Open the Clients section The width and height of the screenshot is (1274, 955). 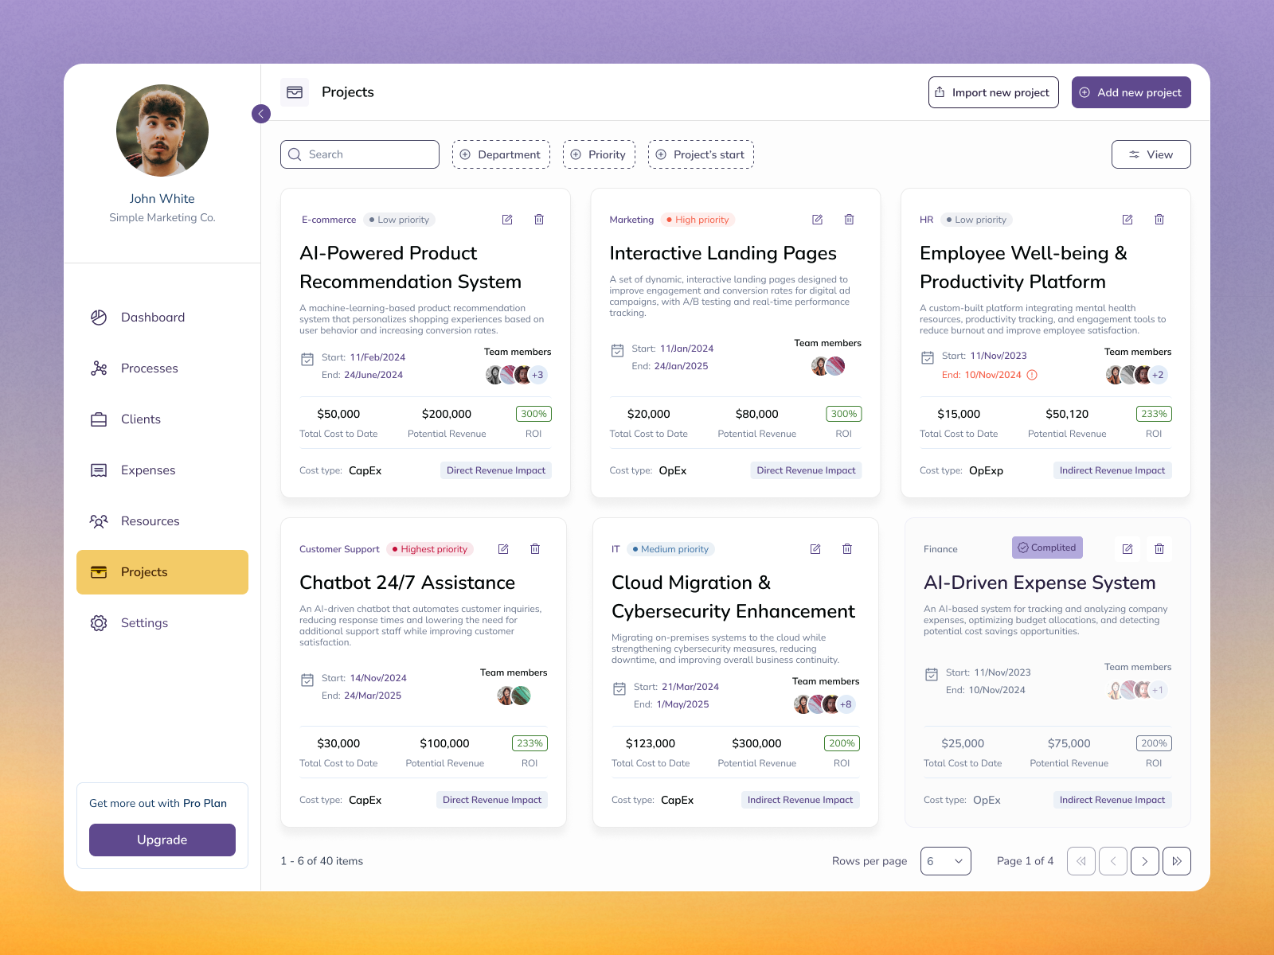(162, 419)
